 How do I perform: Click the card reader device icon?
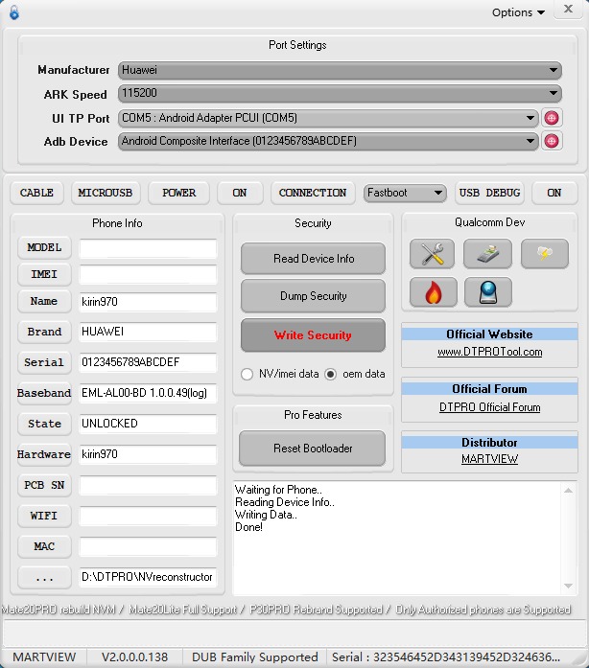pos(487,254)
